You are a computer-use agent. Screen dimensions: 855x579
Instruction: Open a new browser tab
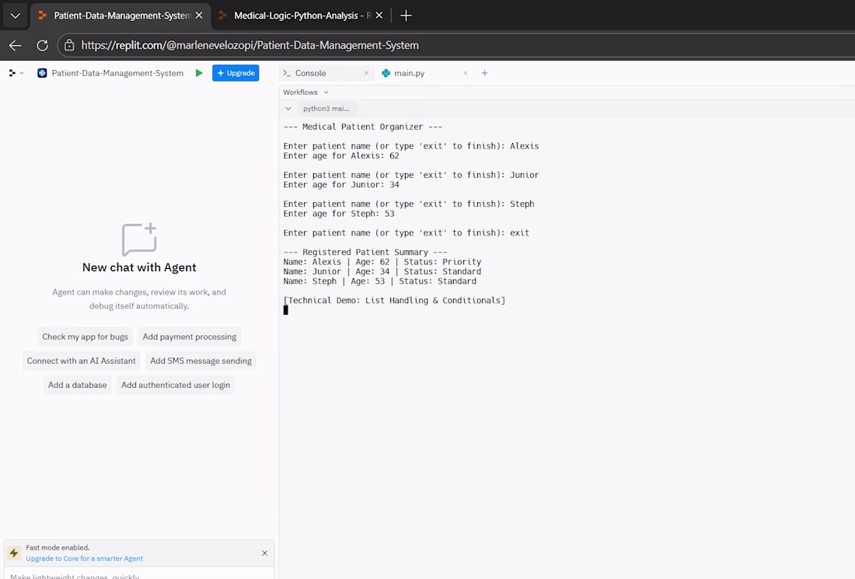tap(406, 16)
